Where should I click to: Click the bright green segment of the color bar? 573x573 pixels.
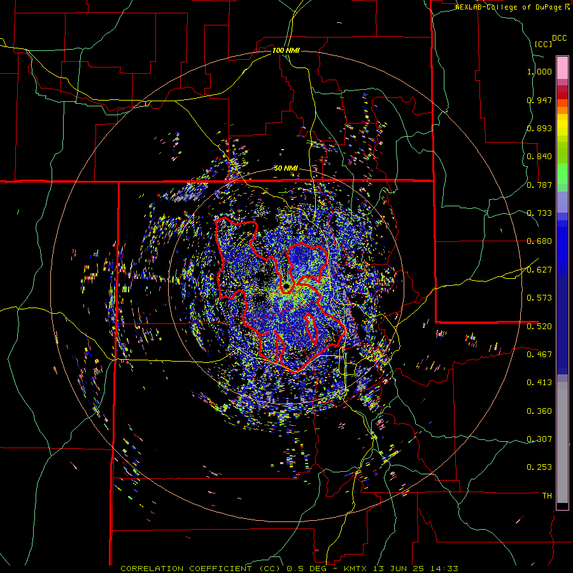coord(562,174)
